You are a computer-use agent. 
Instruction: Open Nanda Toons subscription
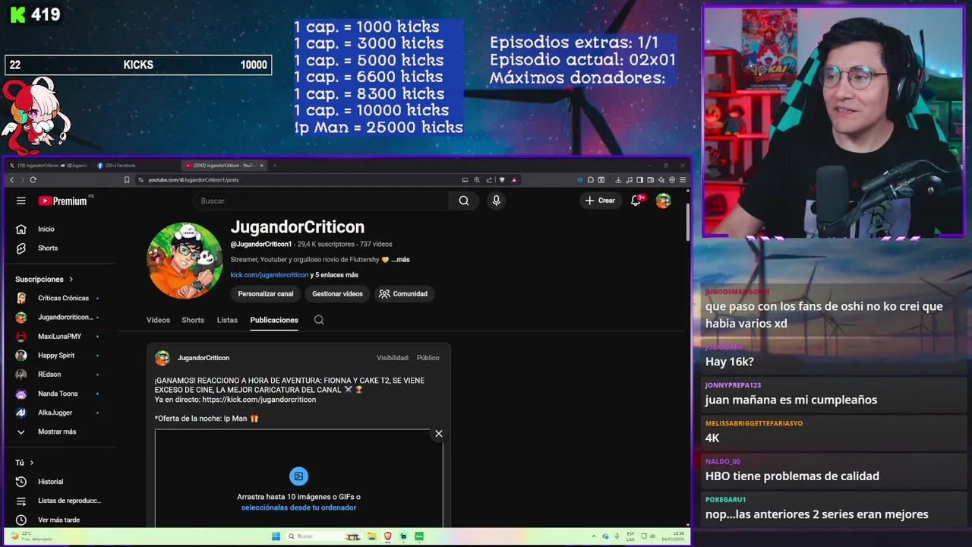click(x=59, y=394)
